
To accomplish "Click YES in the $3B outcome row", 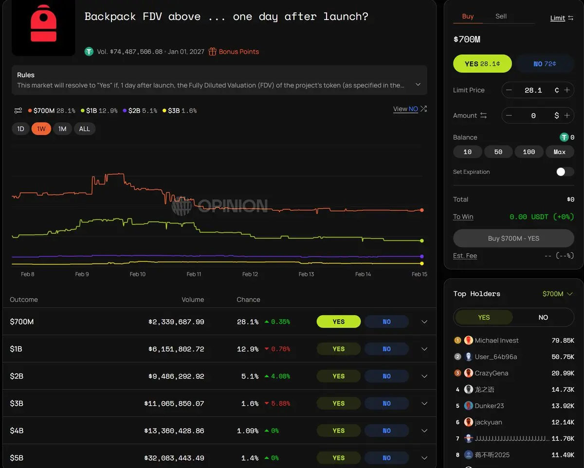I will (339, 403).
